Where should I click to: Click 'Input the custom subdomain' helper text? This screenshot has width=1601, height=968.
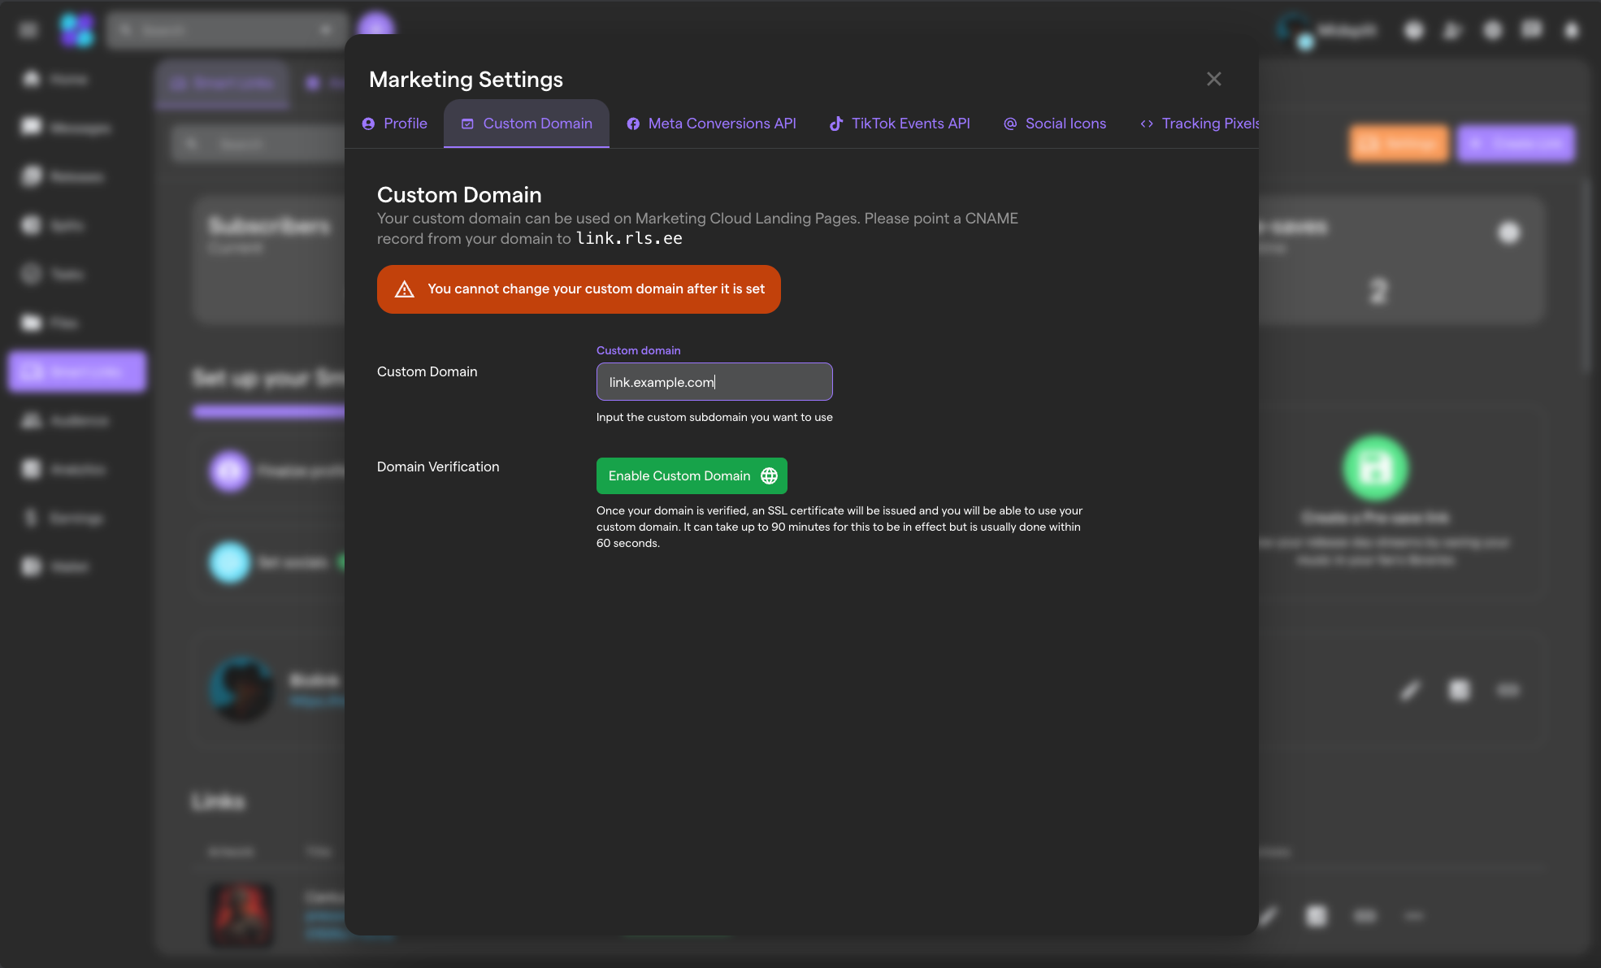coord(714,417)
